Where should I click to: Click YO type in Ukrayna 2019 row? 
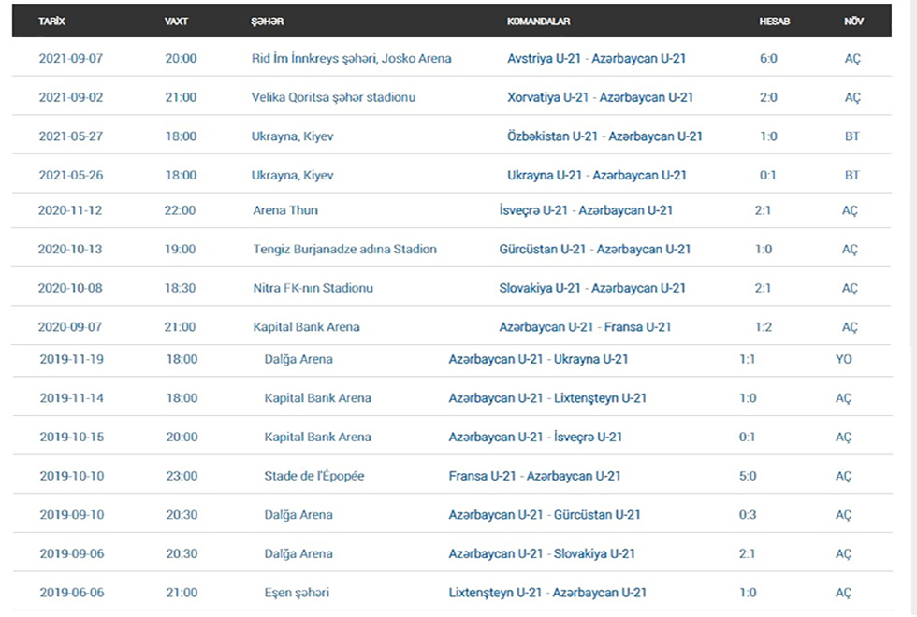pyautogui.click(x=843, y=359)
